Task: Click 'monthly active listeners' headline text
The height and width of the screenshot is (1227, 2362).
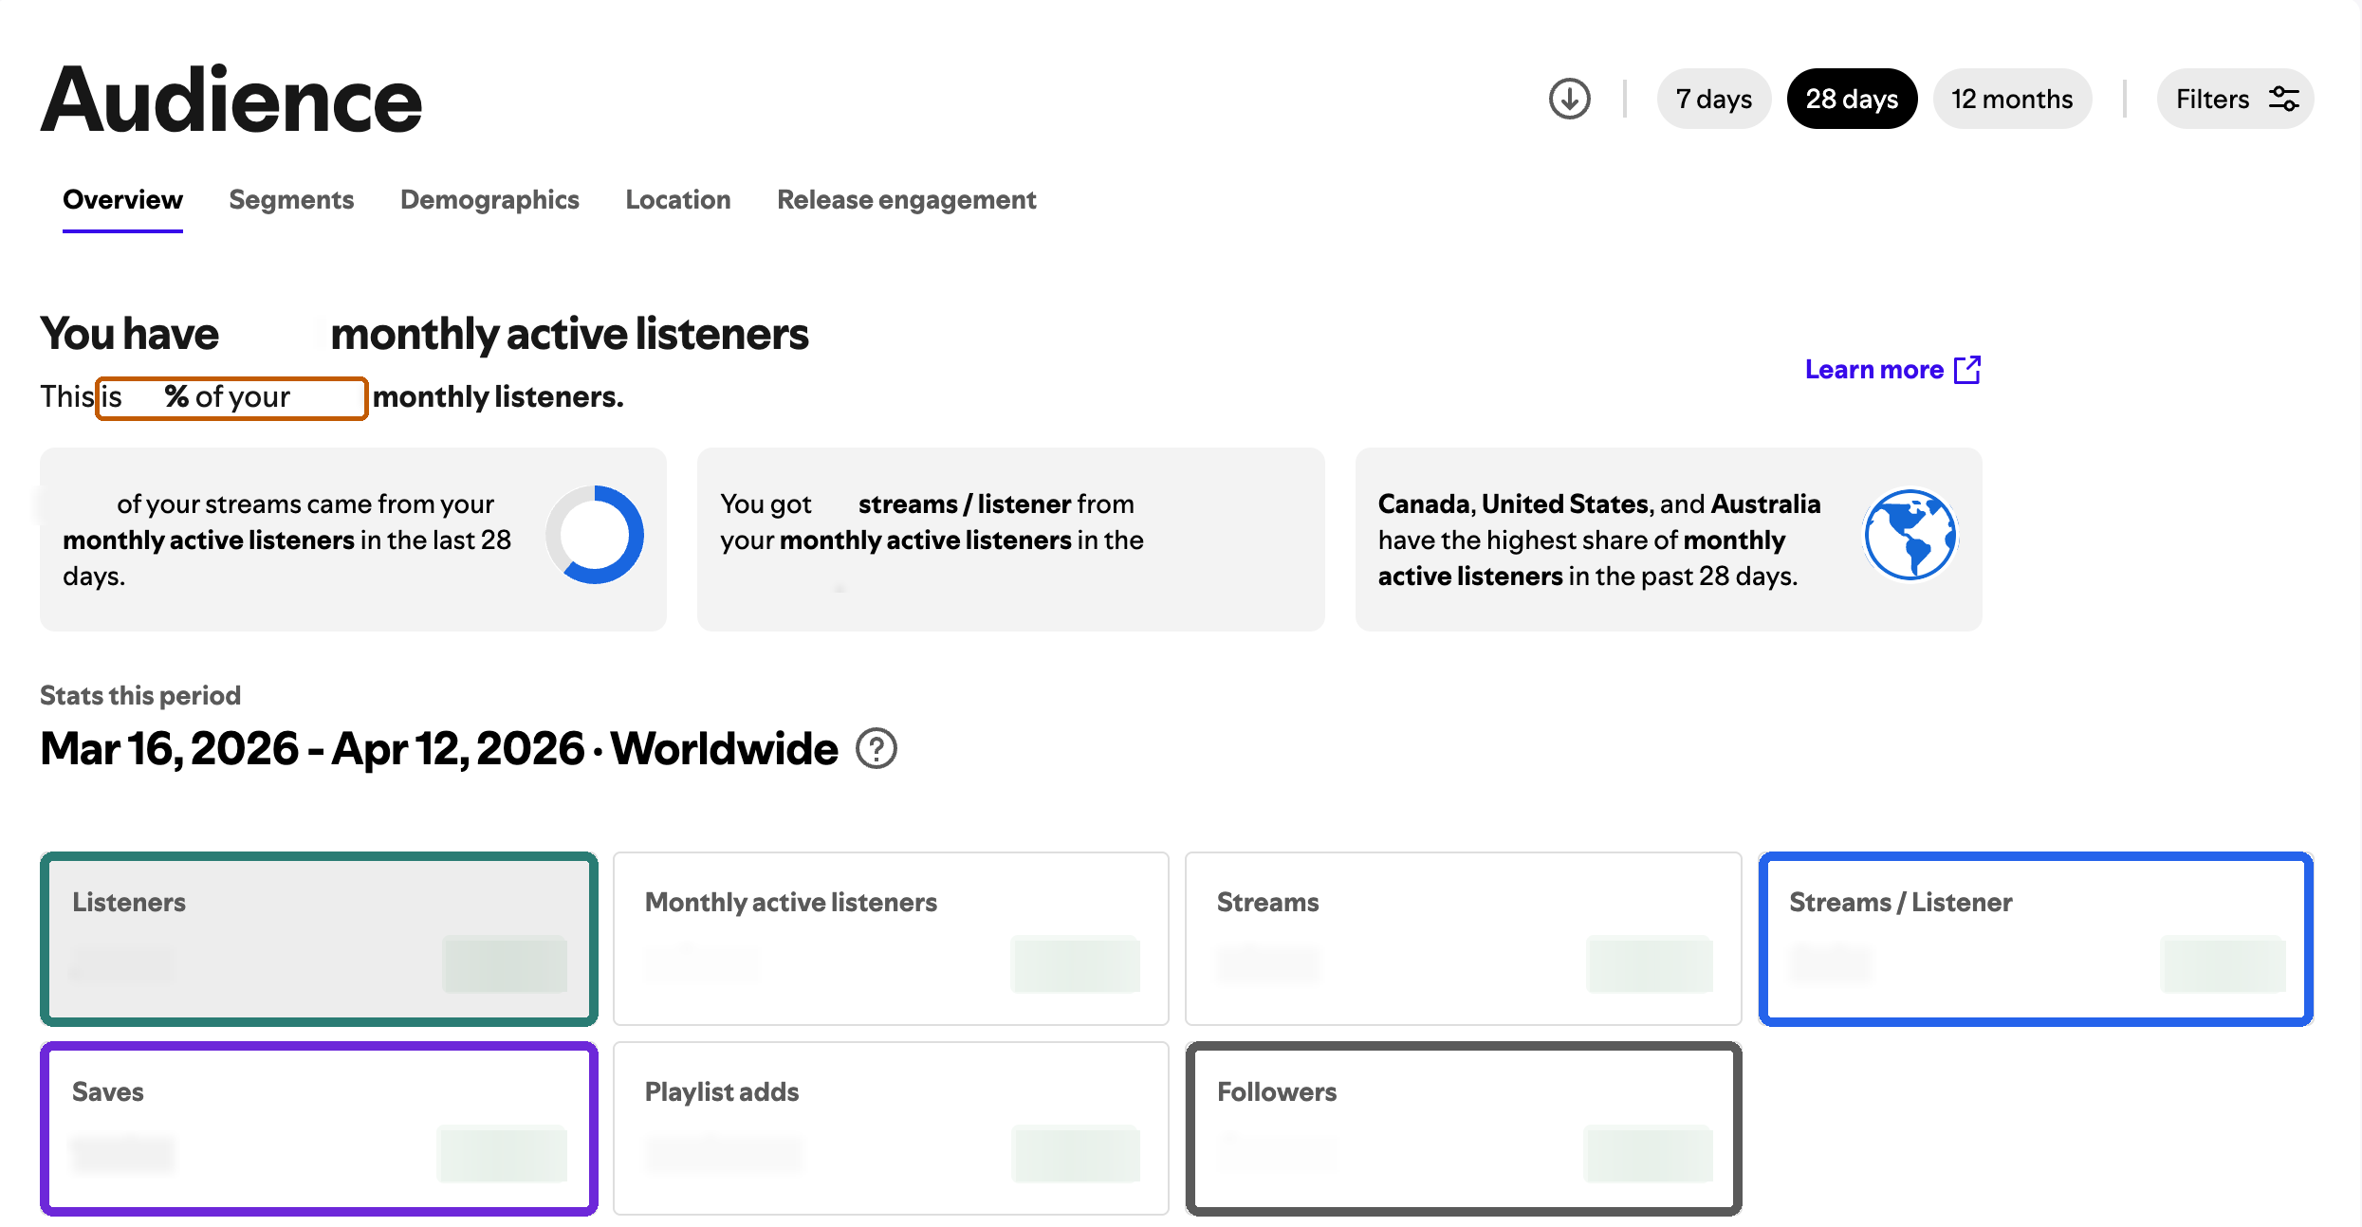Action: coord(569,334)
